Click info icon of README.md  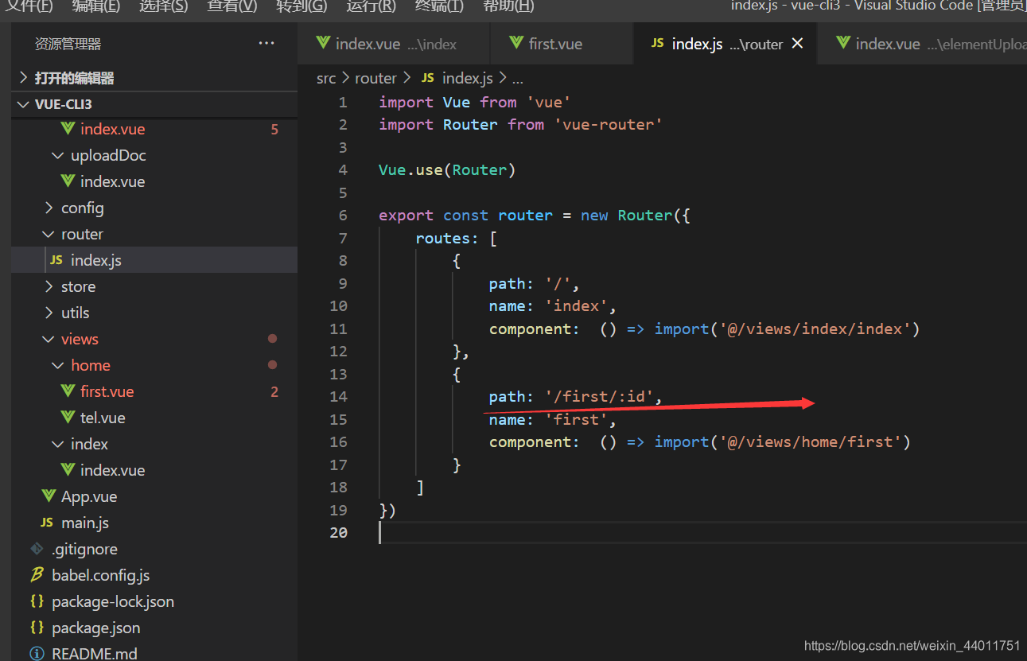click(x=37, y=654)
